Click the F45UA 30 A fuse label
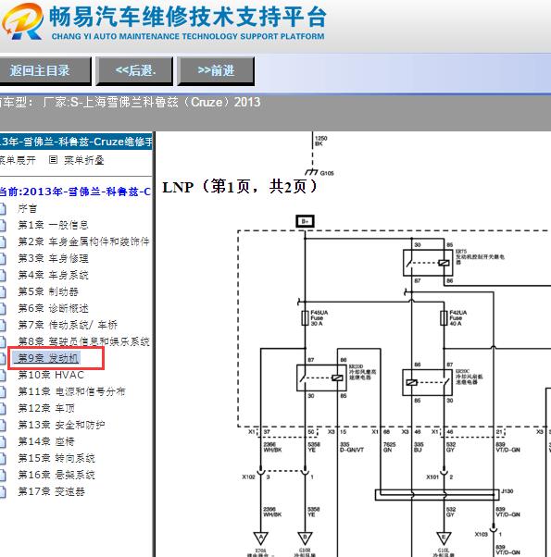 [319, 318]
